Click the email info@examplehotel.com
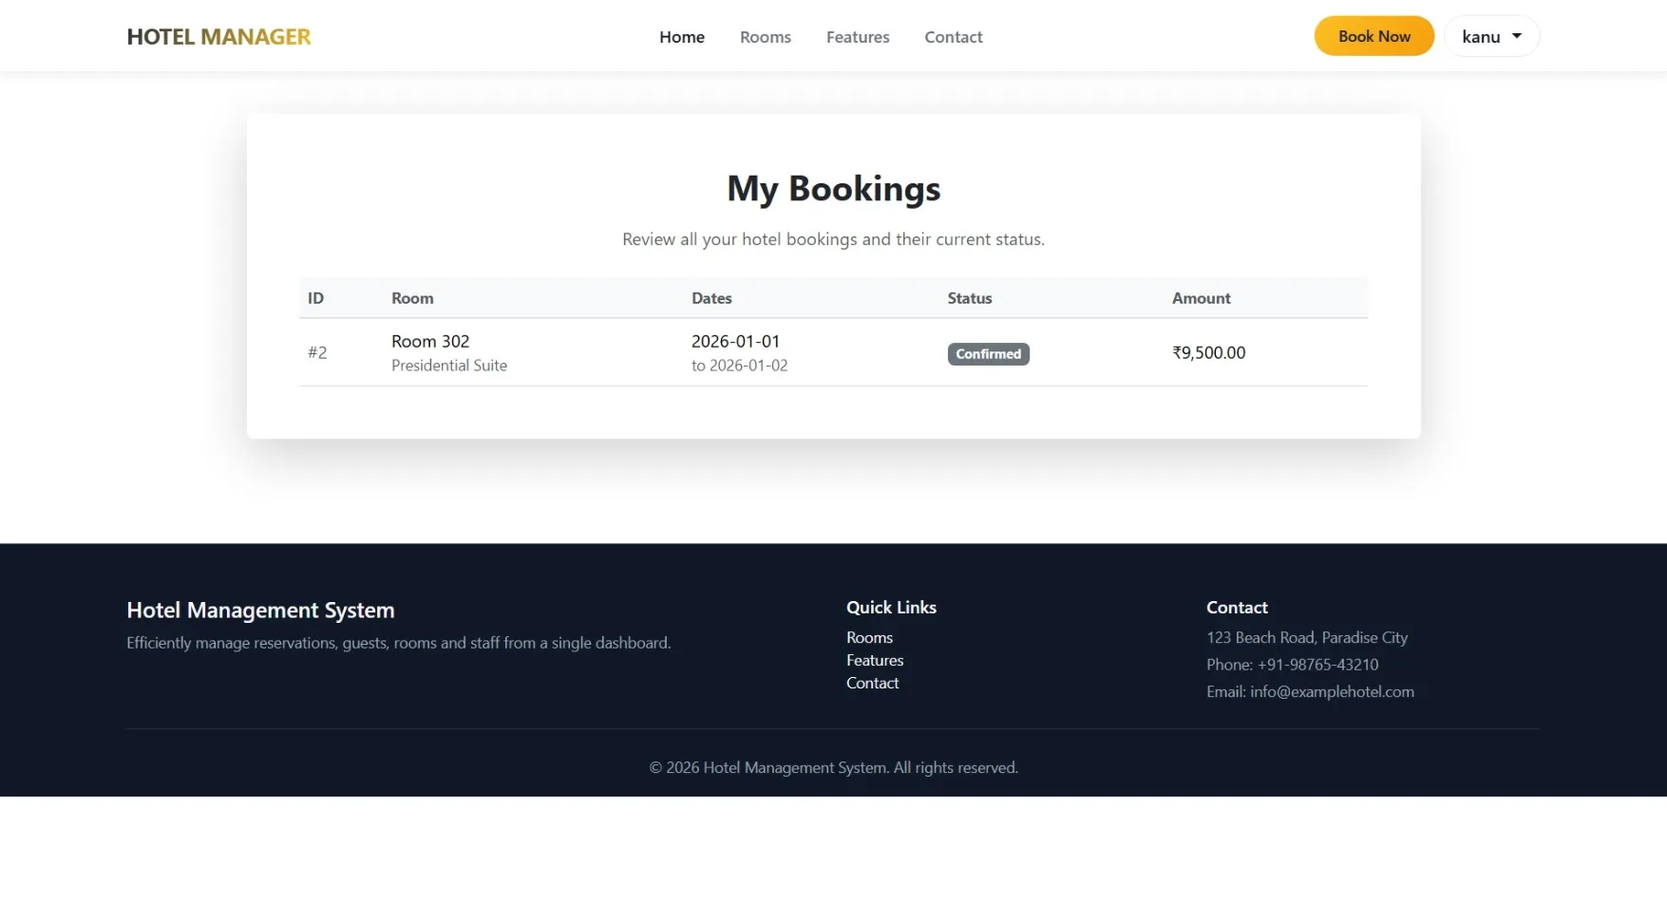 1332,691
